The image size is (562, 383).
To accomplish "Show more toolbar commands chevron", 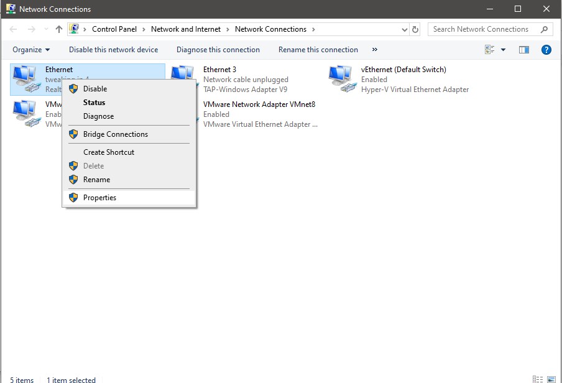I will tap(374, 50).
